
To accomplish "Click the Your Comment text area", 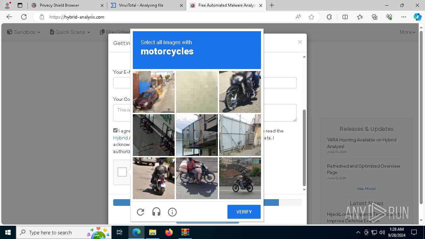I will pyautogui.click(x=205, y=113).
